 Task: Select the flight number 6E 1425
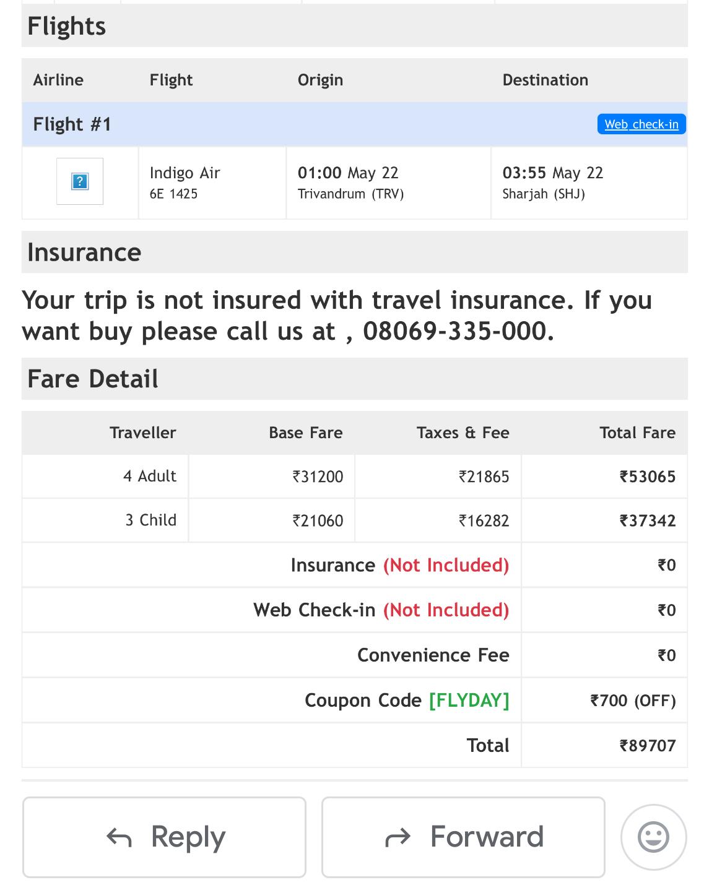point(173,194)
